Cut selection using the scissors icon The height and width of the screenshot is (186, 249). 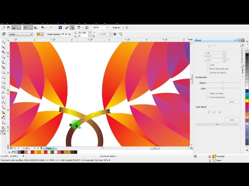coord(26,28)
